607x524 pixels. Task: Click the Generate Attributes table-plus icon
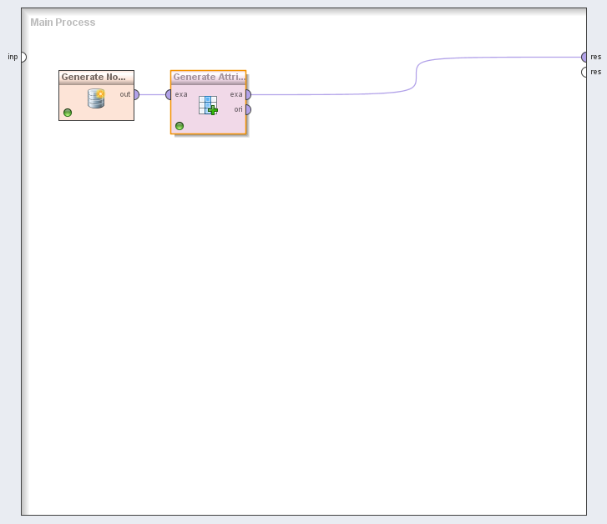pyautogui.click(x=208, y=105)
